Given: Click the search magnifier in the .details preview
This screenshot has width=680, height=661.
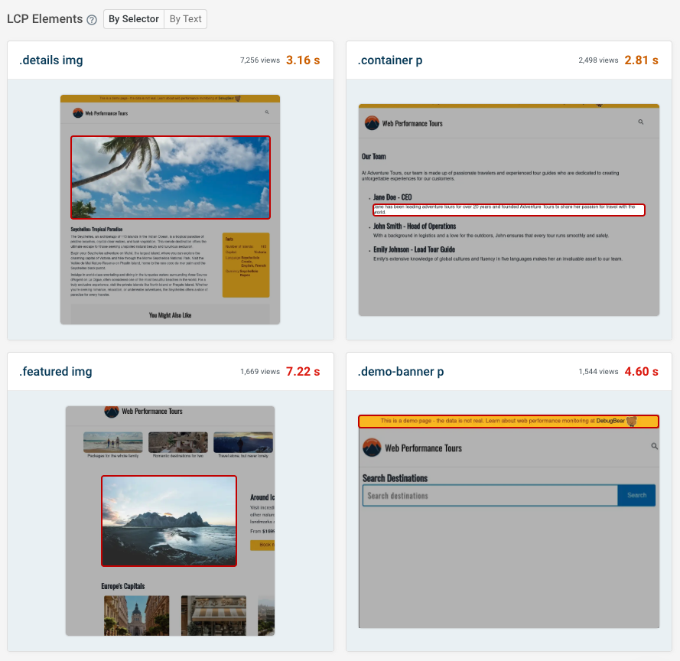Looking at the screenshot, I should 266,112.
